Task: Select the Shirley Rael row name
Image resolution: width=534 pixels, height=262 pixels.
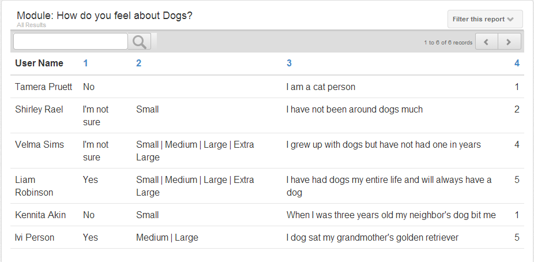Action: (39, 110)
